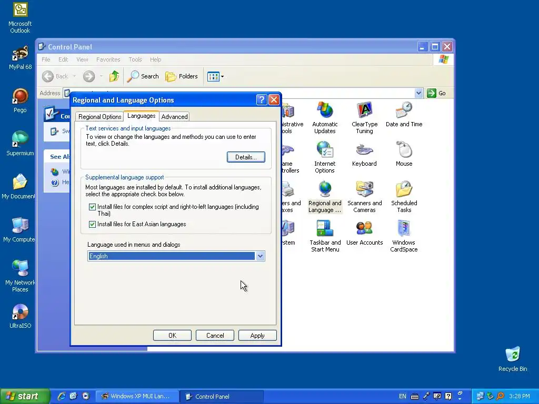Open Scheduled Tasks folder icon
Viewport: 539px width, 404px height.
click(404, 197)
